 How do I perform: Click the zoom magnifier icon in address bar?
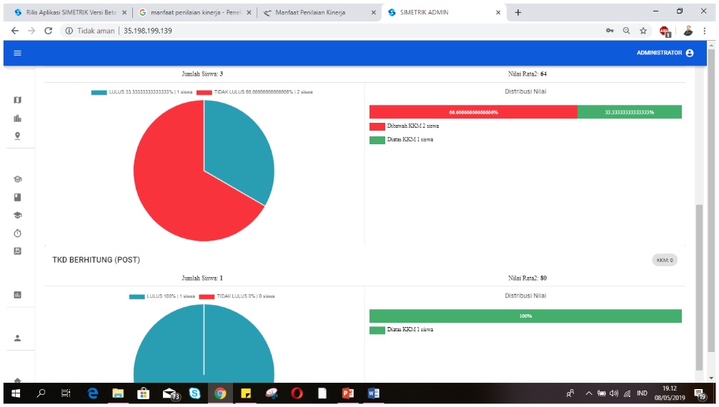626,31
